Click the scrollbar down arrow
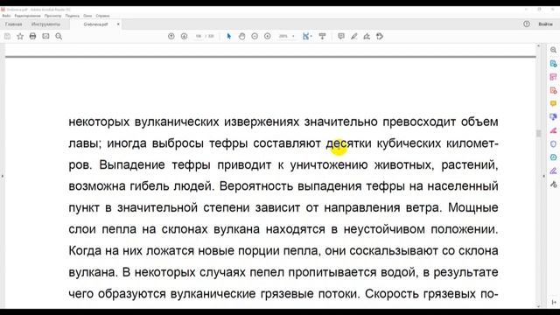The height and width of the screenshot is (315, 560). pos(539,306)
